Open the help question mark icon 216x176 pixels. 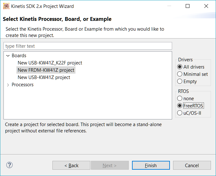pyautogui.click(x=9, y=165)
